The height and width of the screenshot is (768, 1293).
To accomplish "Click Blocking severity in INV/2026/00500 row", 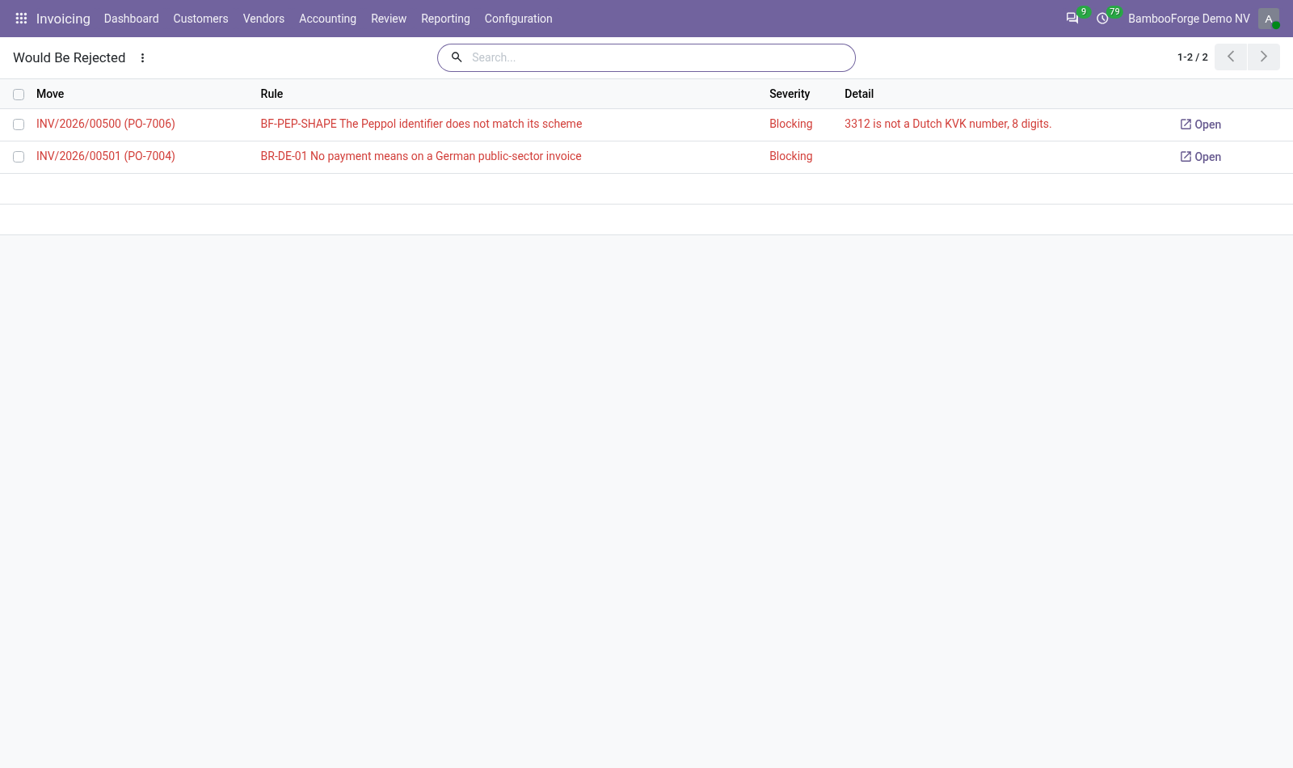I will click(790, 124).
